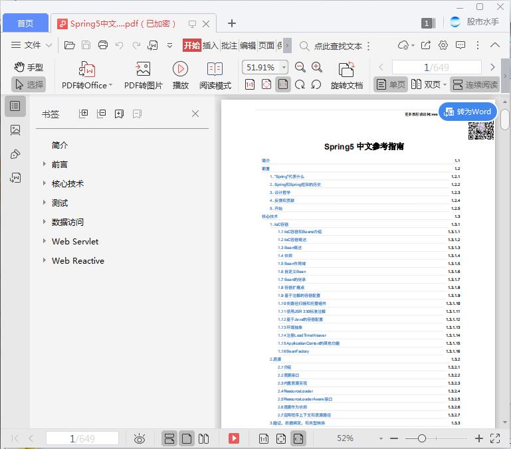Open new tab with plus button

pyautogui.click(x=232, y=23)
